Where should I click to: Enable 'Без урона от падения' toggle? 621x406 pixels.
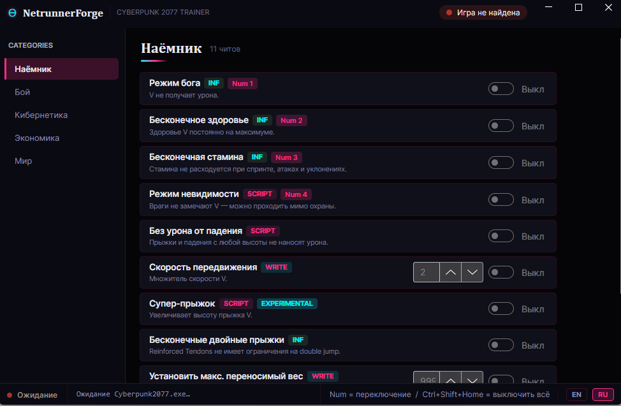point(500,236)
